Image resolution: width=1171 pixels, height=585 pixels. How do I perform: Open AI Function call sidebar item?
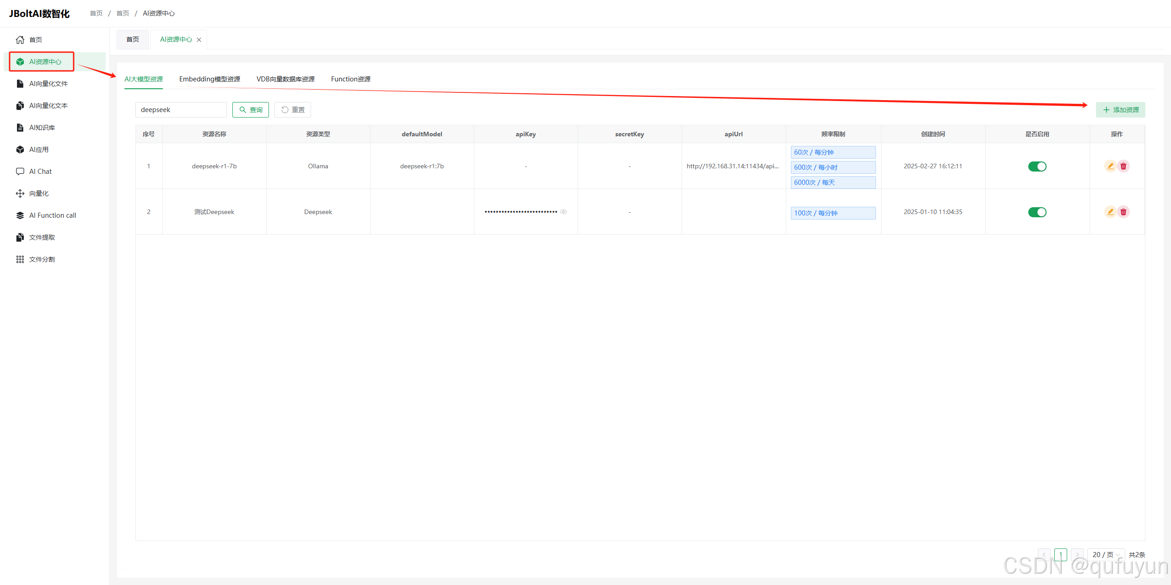click(x=52, y=215)
